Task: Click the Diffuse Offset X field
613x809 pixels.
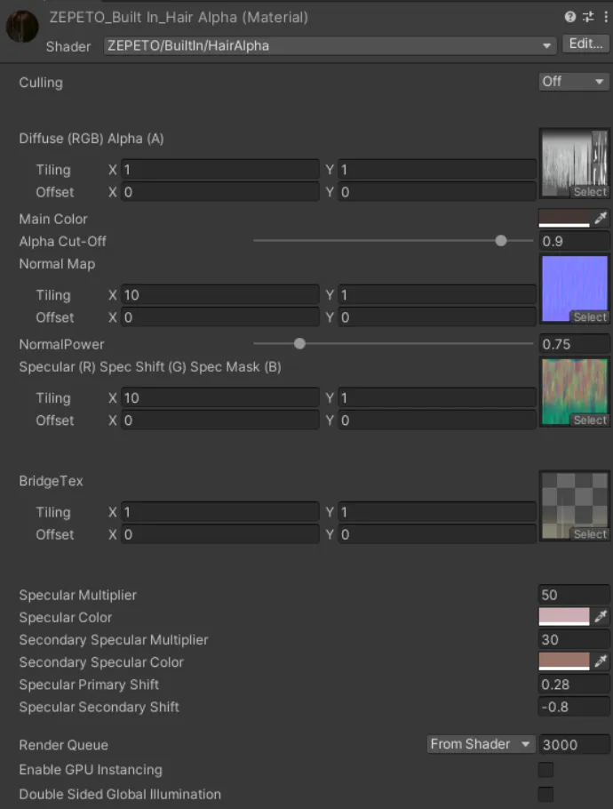Action: pos(220,192)
